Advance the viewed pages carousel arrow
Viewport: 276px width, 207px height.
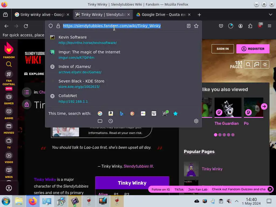[x=264, y=106]
